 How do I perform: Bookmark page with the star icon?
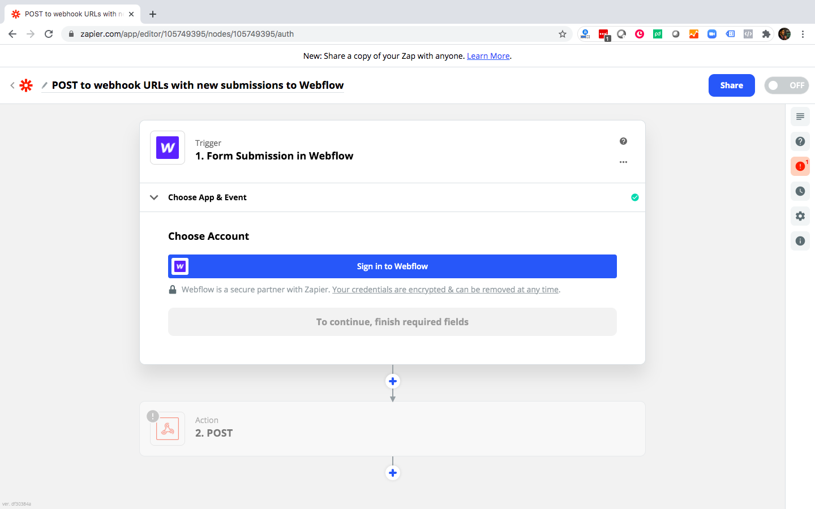(563, 34)
